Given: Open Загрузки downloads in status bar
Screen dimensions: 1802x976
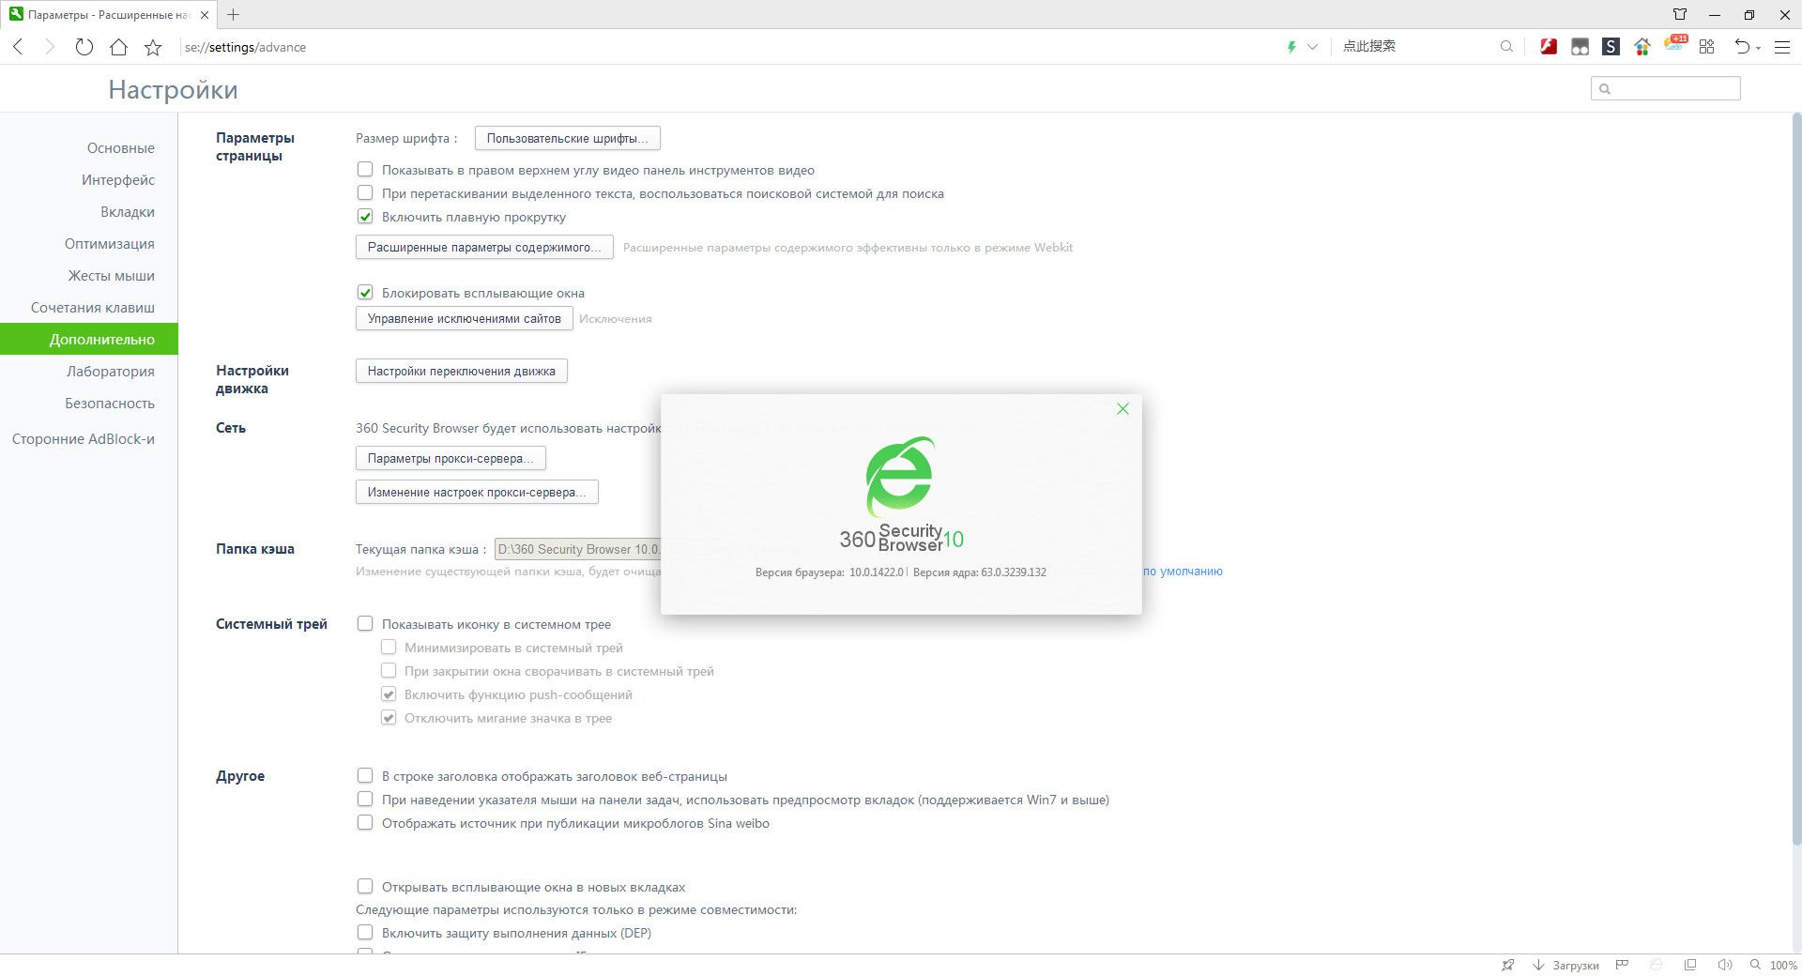Looking at the screenshot, I should 1565,965.
